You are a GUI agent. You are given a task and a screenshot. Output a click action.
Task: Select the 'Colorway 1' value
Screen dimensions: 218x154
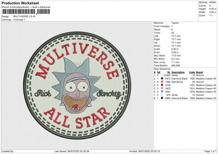click(x=19, y=20)
